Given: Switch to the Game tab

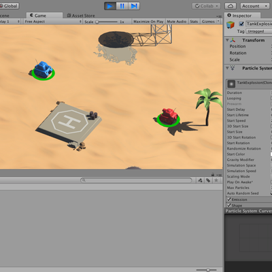Looking at the screenshot, I should pos(44,16).
